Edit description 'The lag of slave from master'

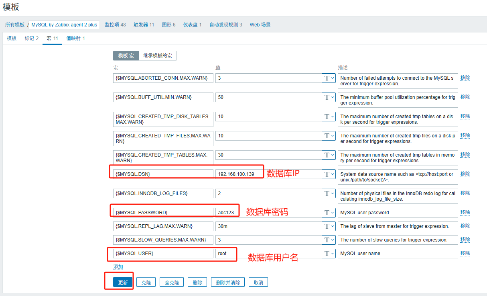398,226
